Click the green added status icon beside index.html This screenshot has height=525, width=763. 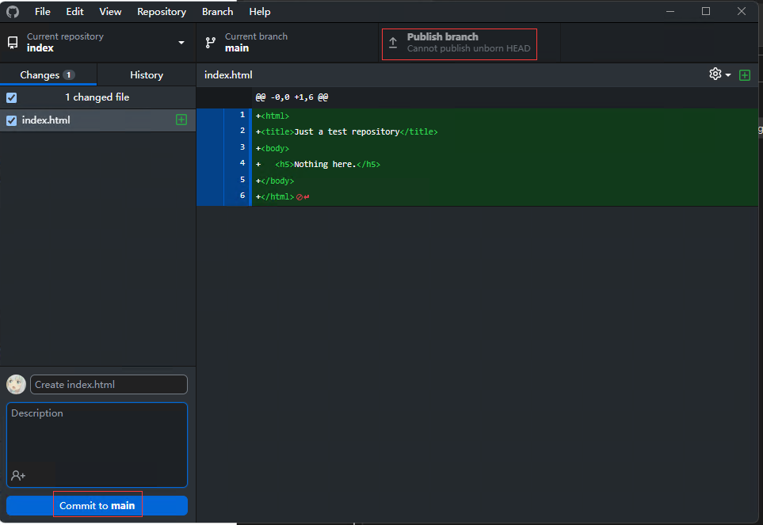pyautogui.click(x=181, y=120)
